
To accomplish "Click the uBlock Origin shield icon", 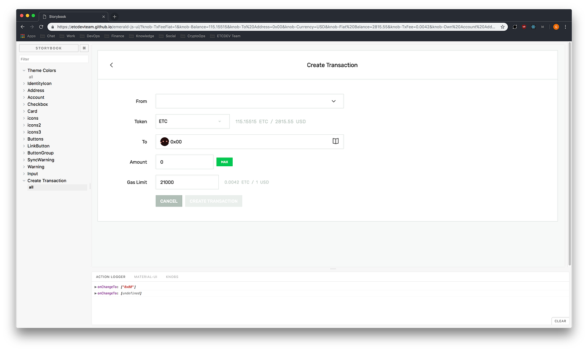I will pos(524,26).
